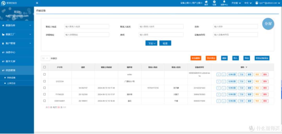Move the Q123334 row up
This screenshot has width=282, height=134.
(x=218, y=81)
